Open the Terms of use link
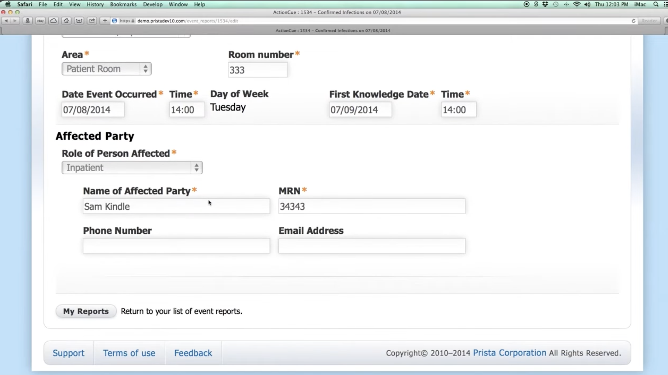Viewport: 668px width, 375px height. 129,353
